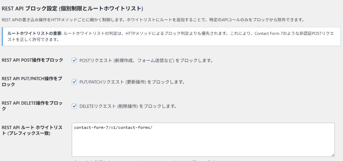The image size is (343, 161).
Task: Click the textarea resize handle corner
Action: [x=333, y=155]
